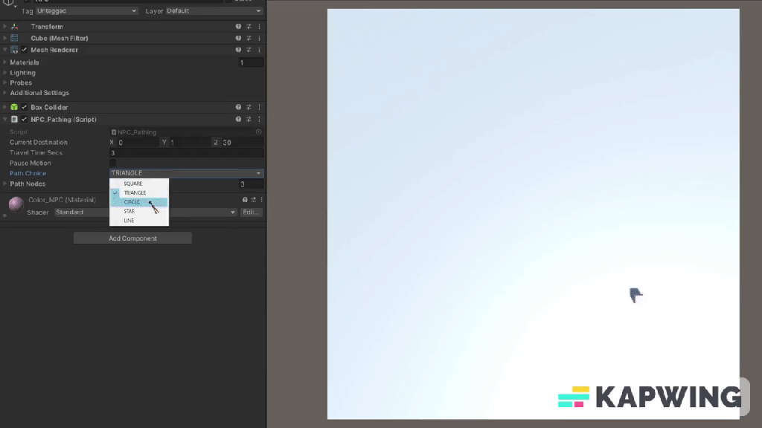Open the Script field object picker
Screen dimensions: 762x428
pyautogui.click(x=258, y=132)
